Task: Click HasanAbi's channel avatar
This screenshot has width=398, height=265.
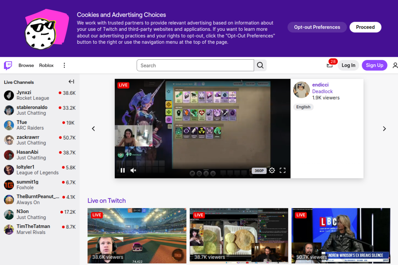Action: click(x=9, y=155)
